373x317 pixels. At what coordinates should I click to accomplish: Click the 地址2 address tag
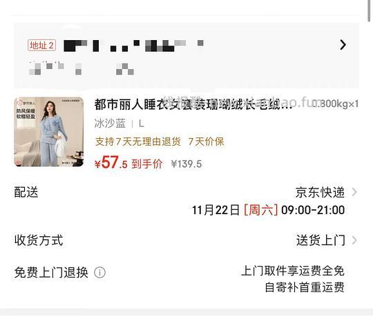pos(41,45)
